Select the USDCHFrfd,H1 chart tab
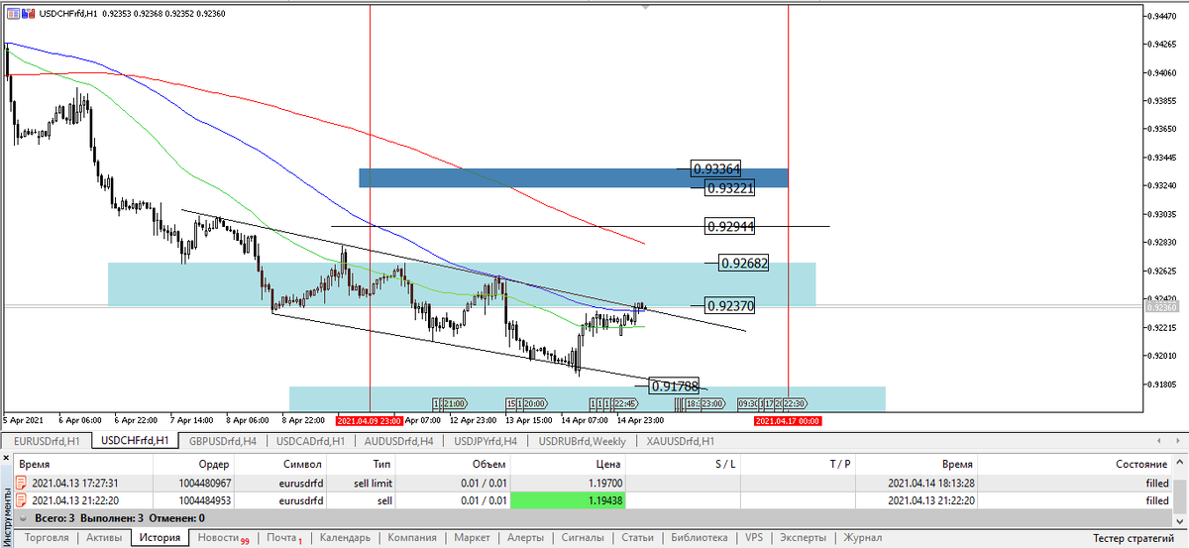 pyautogui.click(x=134, y=441)
